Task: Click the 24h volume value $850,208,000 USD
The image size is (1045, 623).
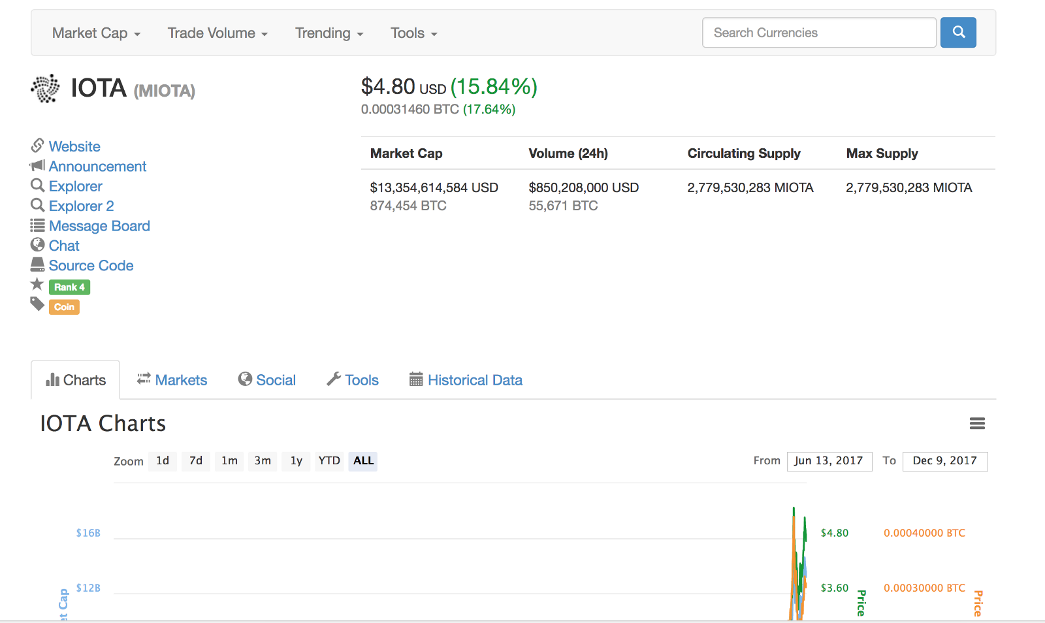Action: click(584, 188)
